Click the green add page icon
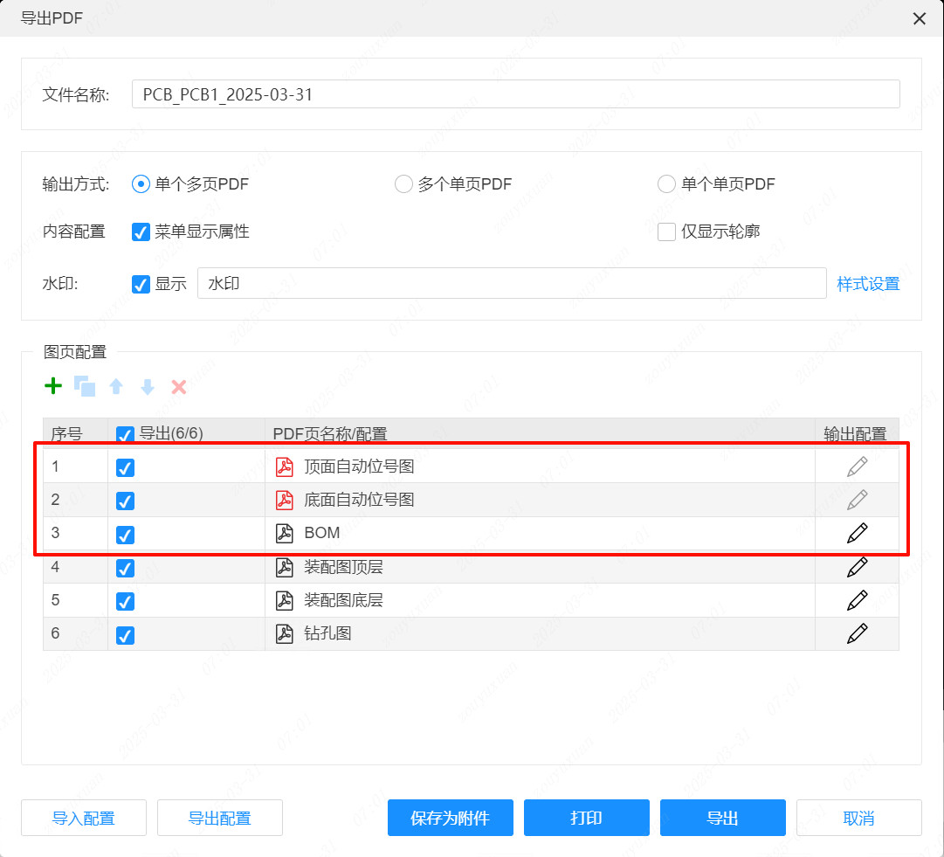 52,385
